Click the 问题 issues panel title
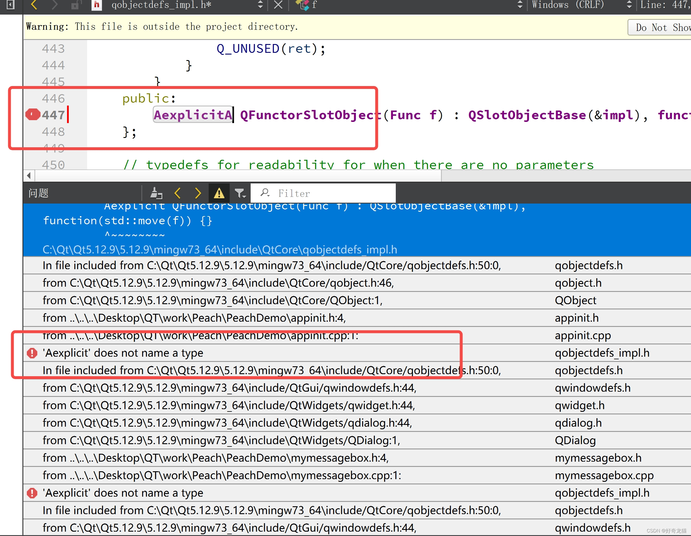 (38, 193)
